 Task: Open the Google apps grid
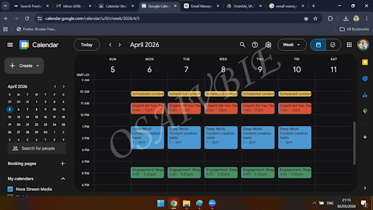coord(349,45)
